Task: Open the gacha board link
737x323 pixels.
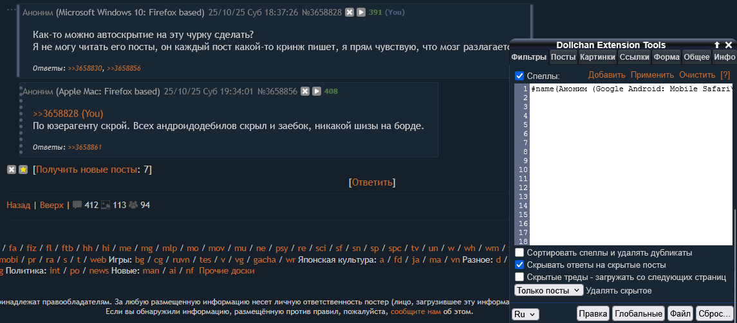Action: [x=264, y=259]
